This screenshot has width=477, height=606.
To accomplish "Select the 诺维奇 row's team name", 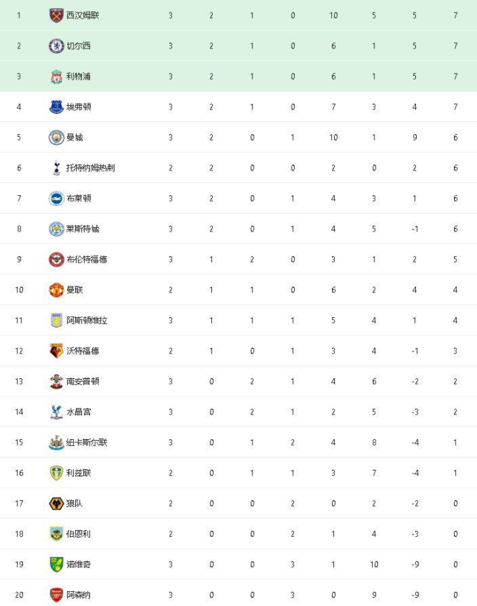I will [x=79, y=564].
